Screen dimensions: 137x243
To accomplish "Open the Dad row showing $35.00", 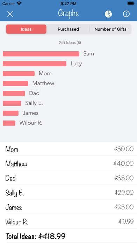I will [x=68, y=178].
